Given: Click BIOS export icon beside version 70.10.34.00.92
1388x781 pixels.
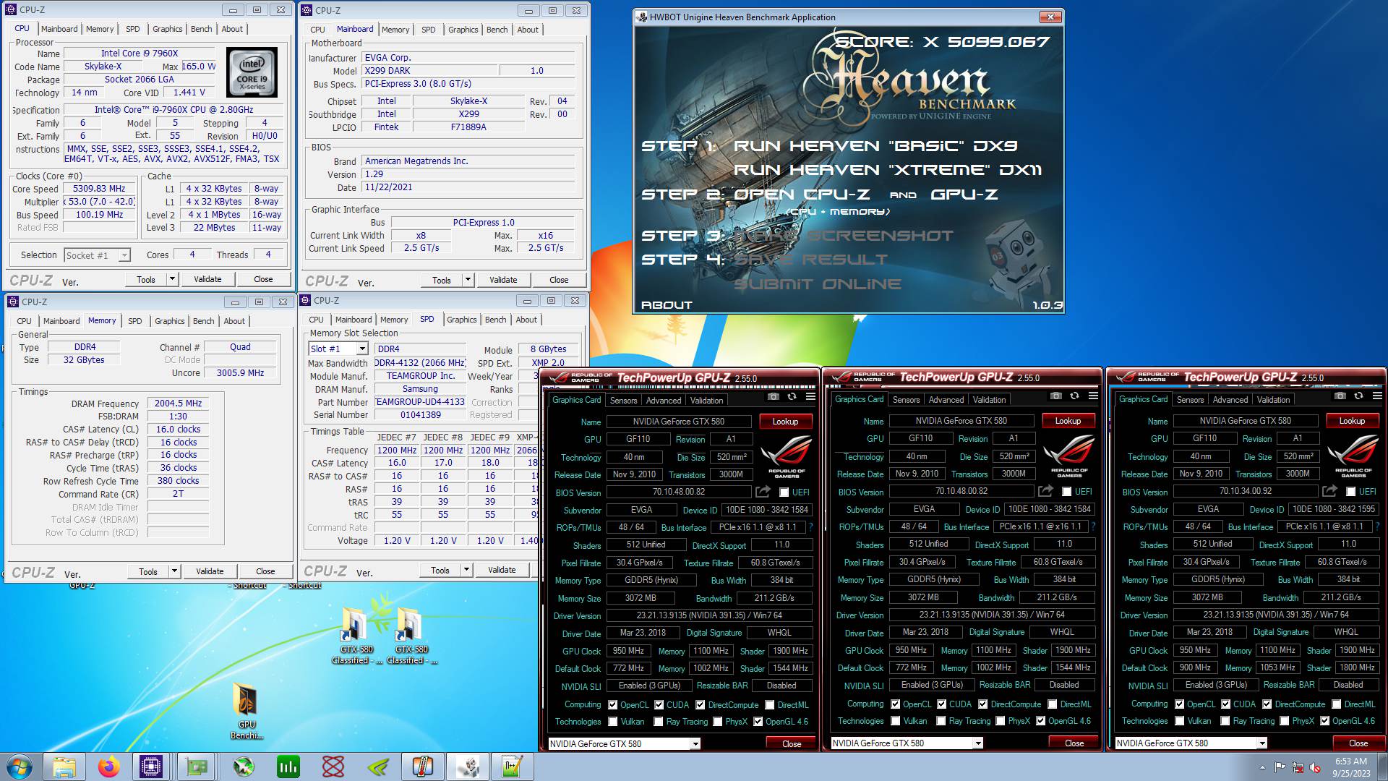Looking at the screenshot, I should point(1329,491).
